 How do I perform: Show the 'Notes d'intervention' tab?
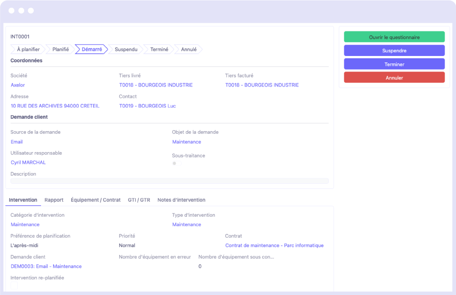[x=181, y=200]
